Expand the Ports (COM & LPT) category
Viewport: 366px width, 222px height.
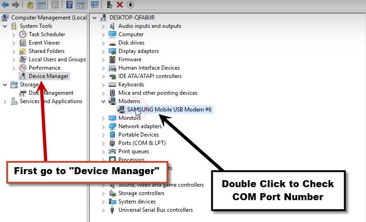point(103,144)
